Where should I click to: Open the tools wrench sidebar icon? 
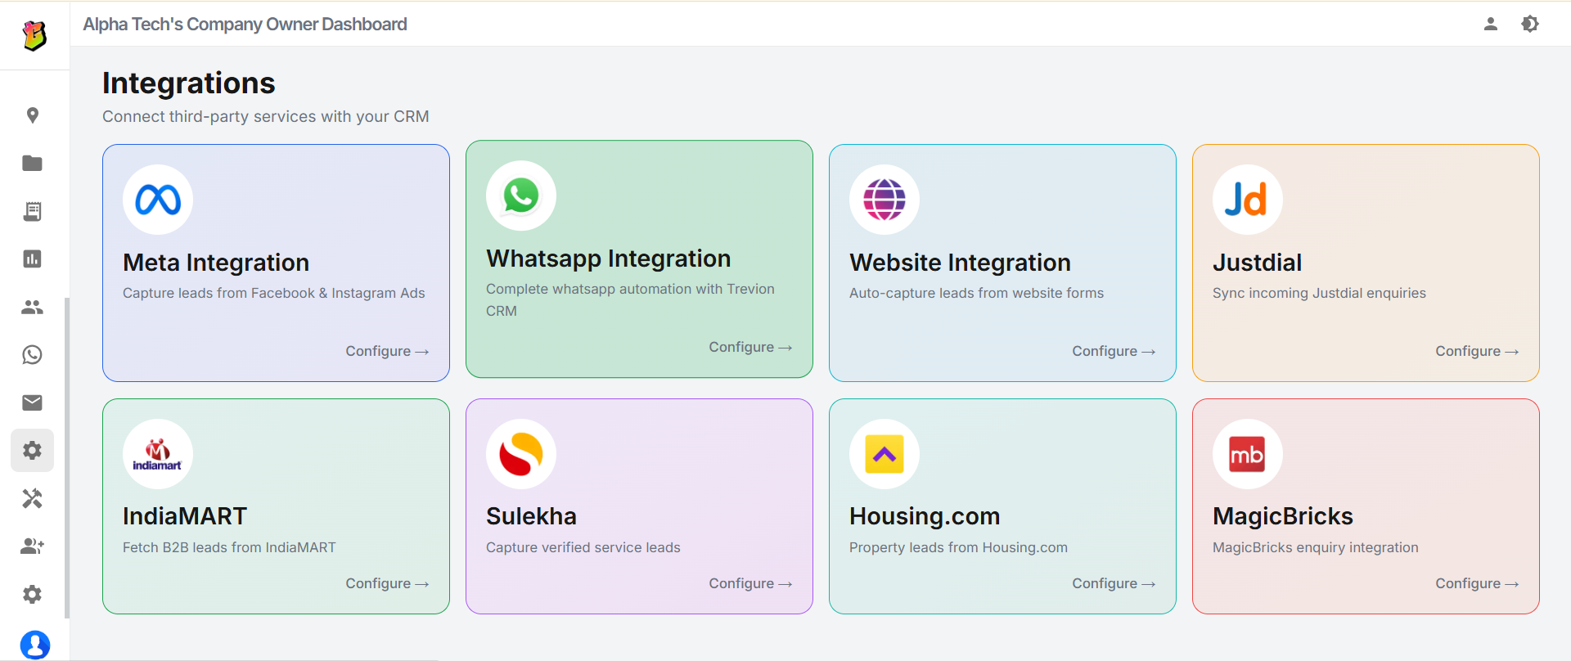(x=33, y=498)
